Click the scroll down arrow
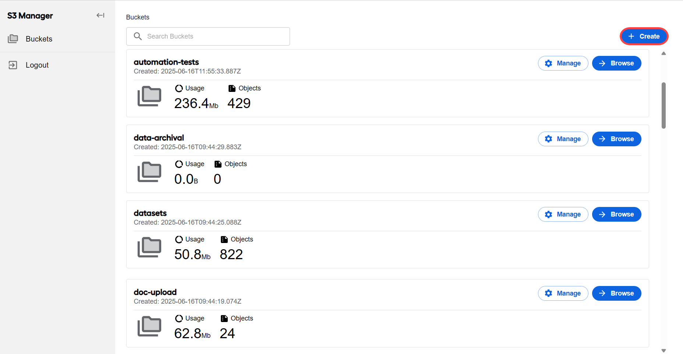683x354 pixels. [x=663, y=351]
